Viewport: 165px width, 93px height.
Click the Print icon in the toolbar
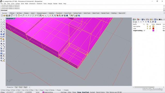coord(9,16)
